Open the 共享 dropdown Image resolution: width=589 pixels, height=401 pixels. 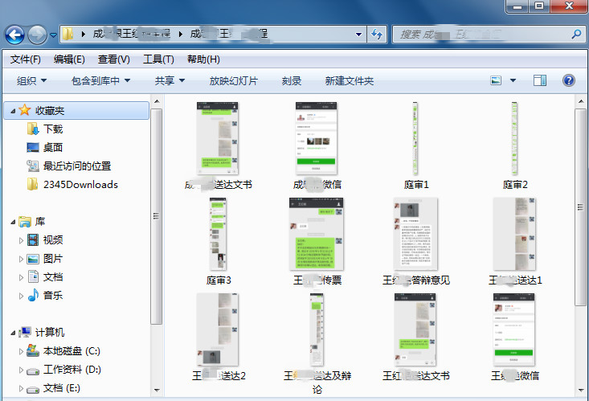(x=170, y=81)
